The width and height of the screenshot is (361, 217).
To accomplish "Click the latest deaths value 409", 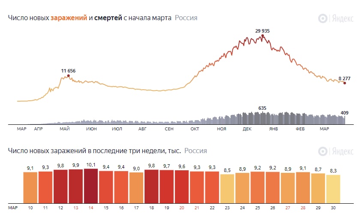I will [x=344, y=113].
